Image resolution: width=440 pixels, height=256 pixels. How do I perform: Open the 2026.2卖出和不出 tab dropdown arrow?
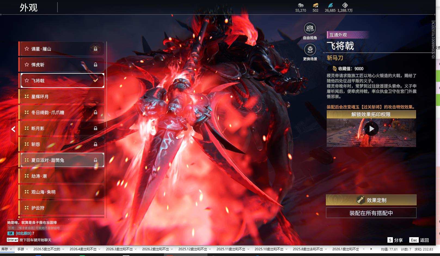tap(172, 249)
